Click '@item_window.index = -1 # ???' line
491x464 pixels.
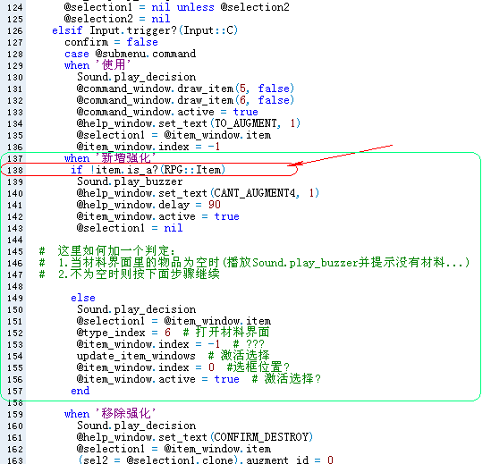171,344
